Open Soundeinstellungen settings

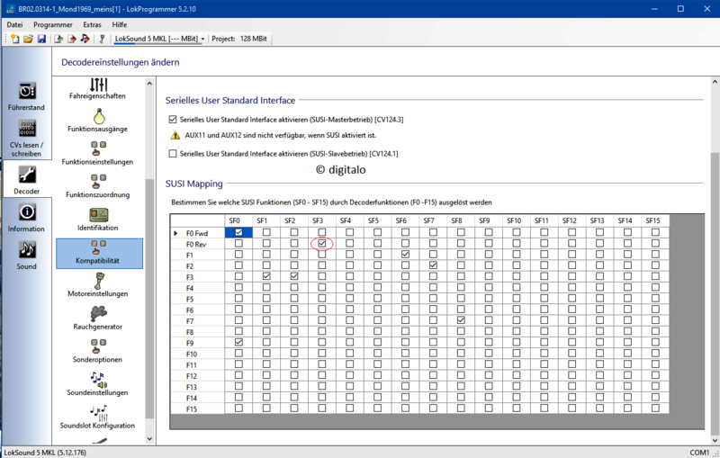click(x=97, y=384)
